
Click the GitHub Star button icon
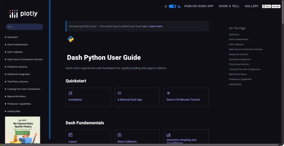(x=267, y=6)
